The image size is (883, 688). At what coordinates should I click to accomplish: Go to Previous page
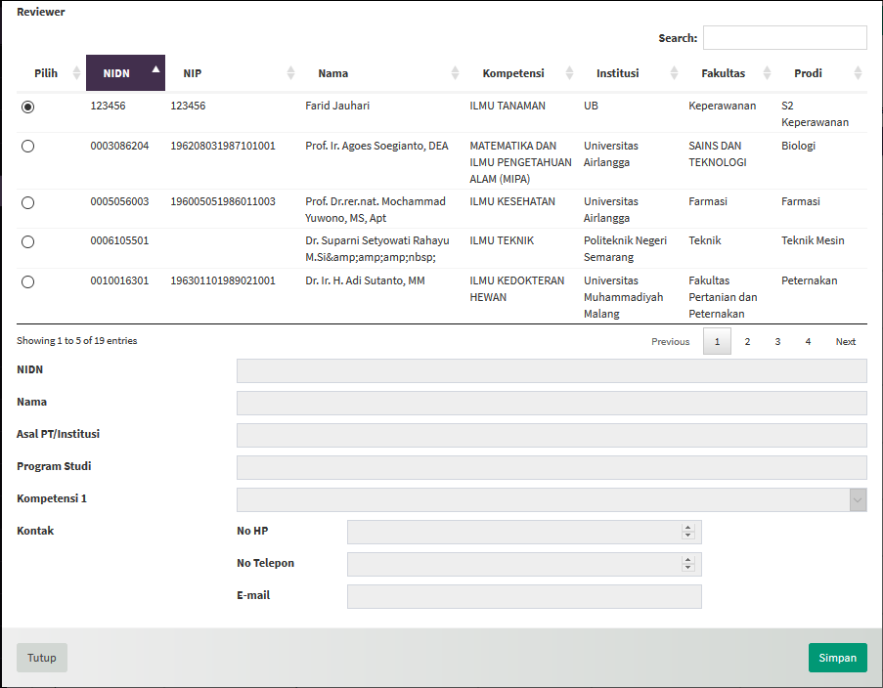pos(670,342)
